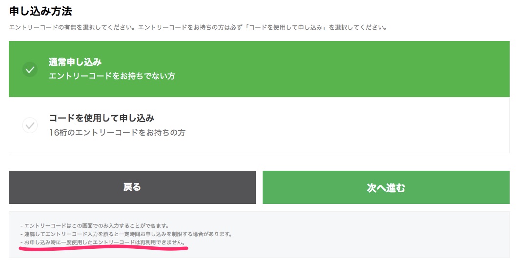
Task: Click the pink underline annotation mark
Action: coord(103,248)
